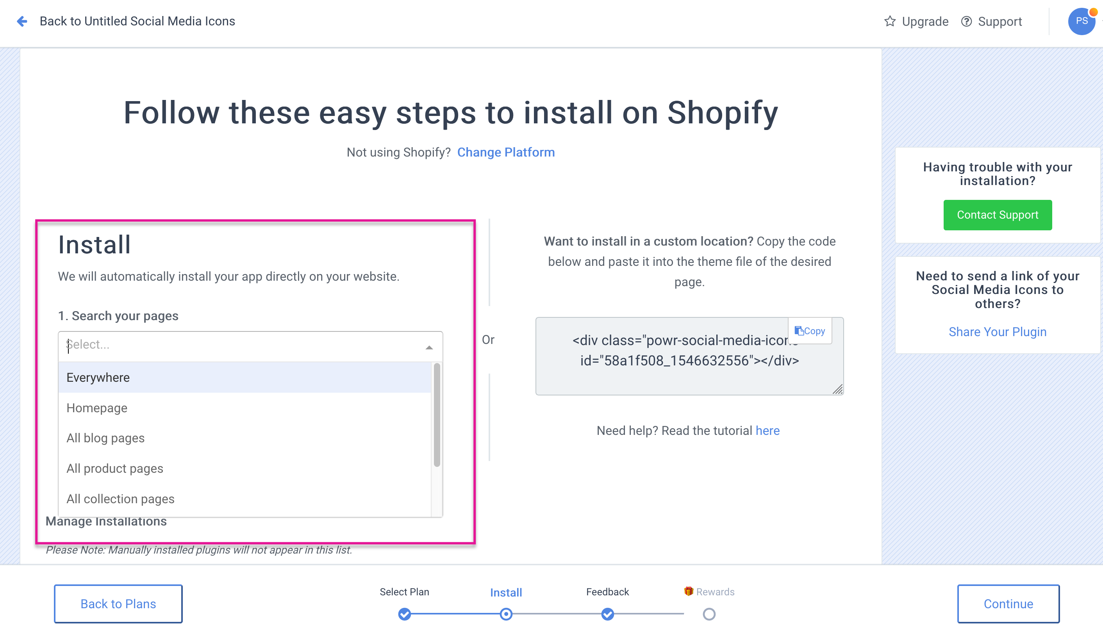This screenshot has height=641, width=1103.
Task: Click the Rewards gift icon
Action: click(689, 591)
